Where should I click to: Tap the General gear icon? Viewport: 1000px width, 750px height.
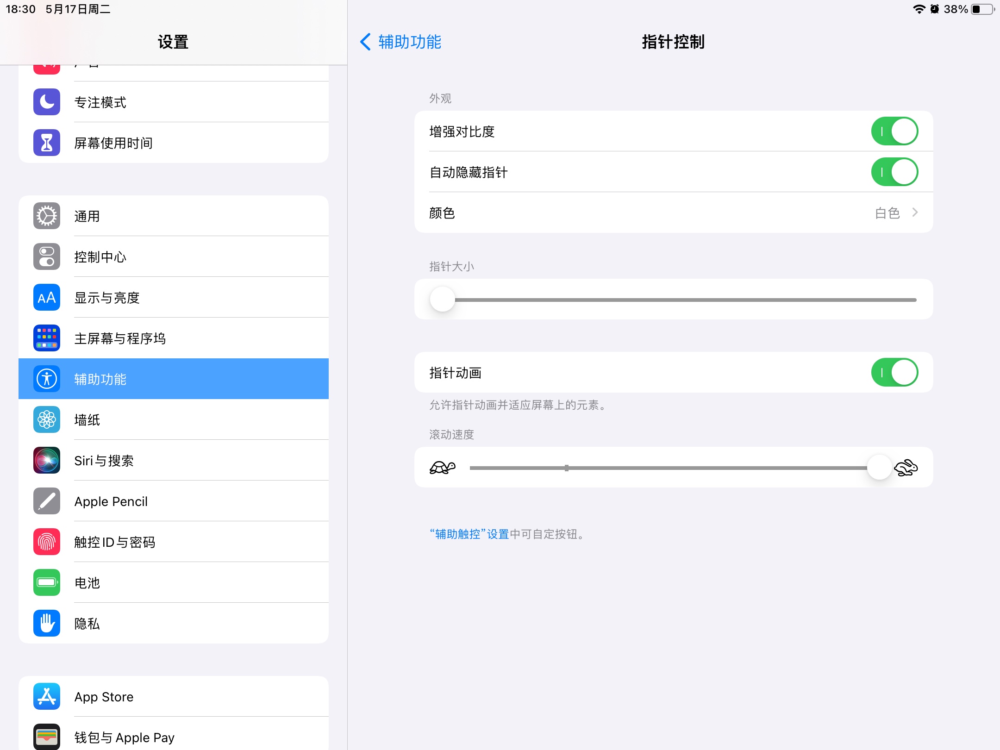coord(47,216)
